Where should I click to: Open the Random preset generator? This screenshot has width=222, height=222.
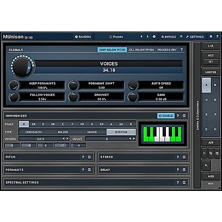click(x=83, y=37)
